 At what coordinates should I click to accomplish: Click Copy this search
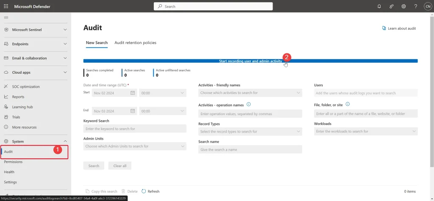[x=101, y=191]
